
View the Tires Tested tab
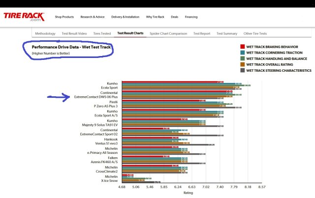point(102,33)
